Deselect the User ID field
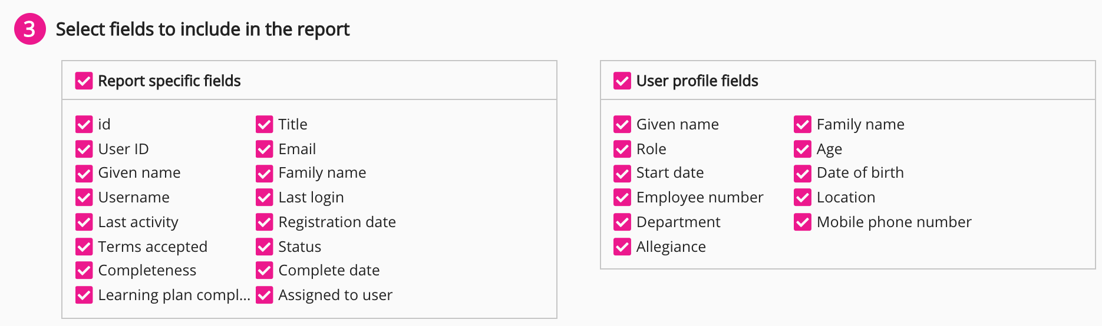 pos(84,149)
